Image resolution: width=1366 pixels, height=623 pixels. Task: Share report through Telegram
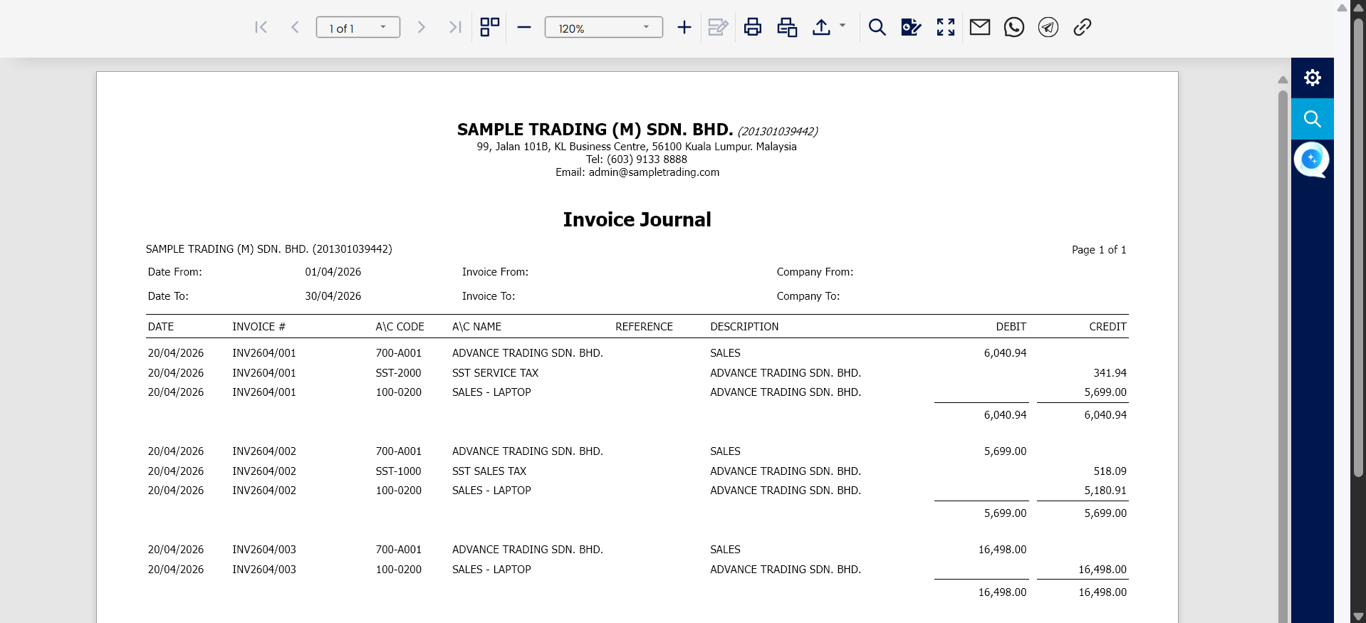[1048, 28]
